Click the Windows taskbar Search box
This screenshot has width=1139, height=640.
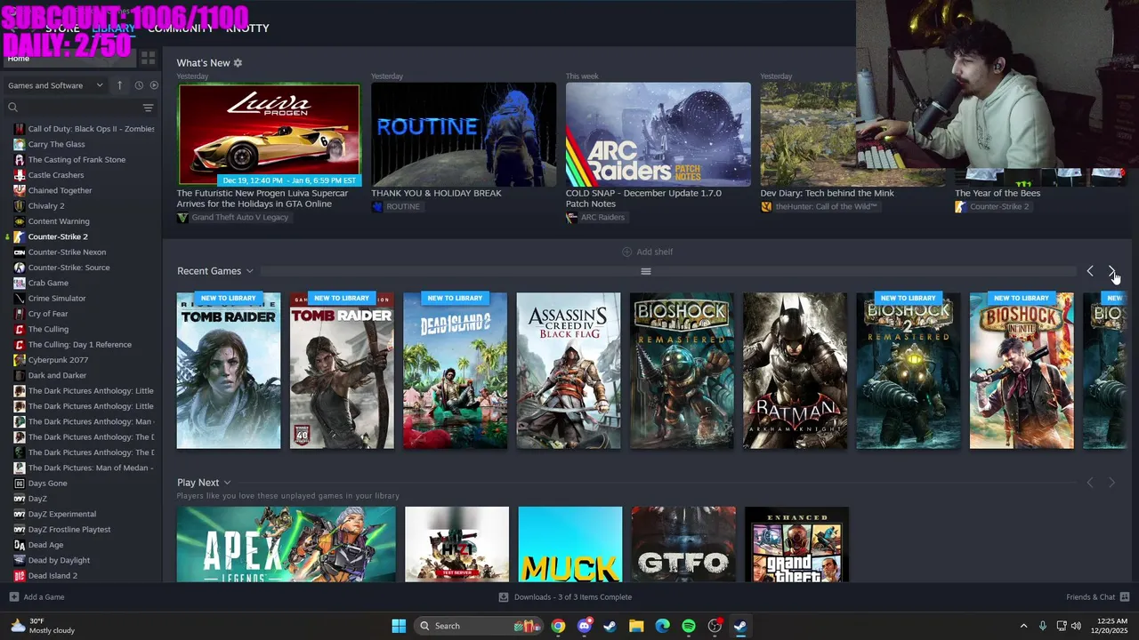click(x=478, y=626)
